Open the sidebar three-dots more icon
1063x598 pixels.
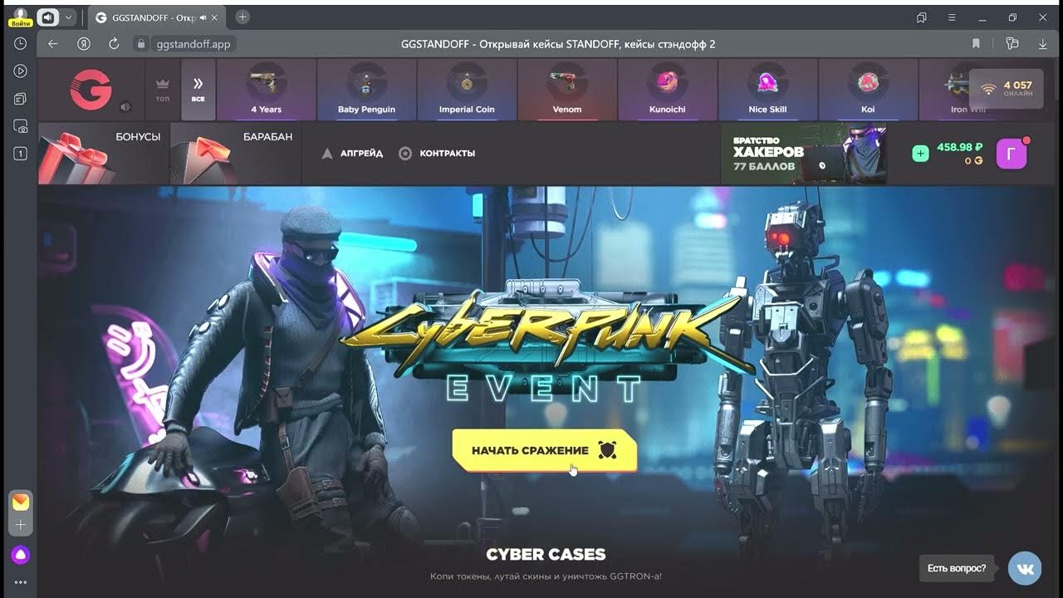21,582
